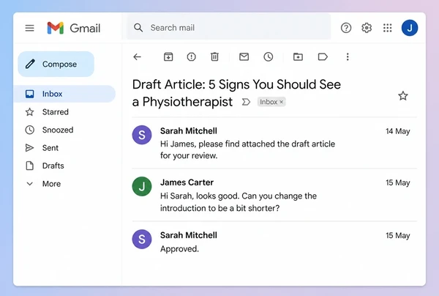
Task: Click the clock icon next to Snoozed
Action: (30, 130)
